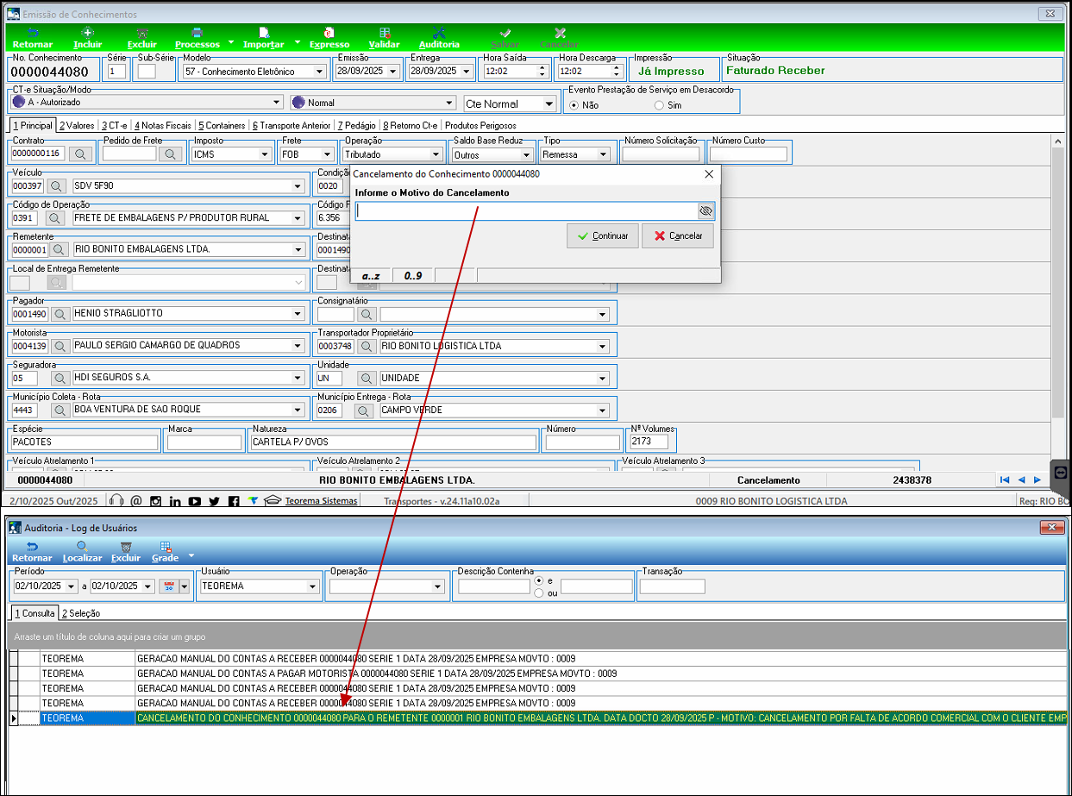
Task: Click the cancellation reason text field
Action: (x=526, y=211)
